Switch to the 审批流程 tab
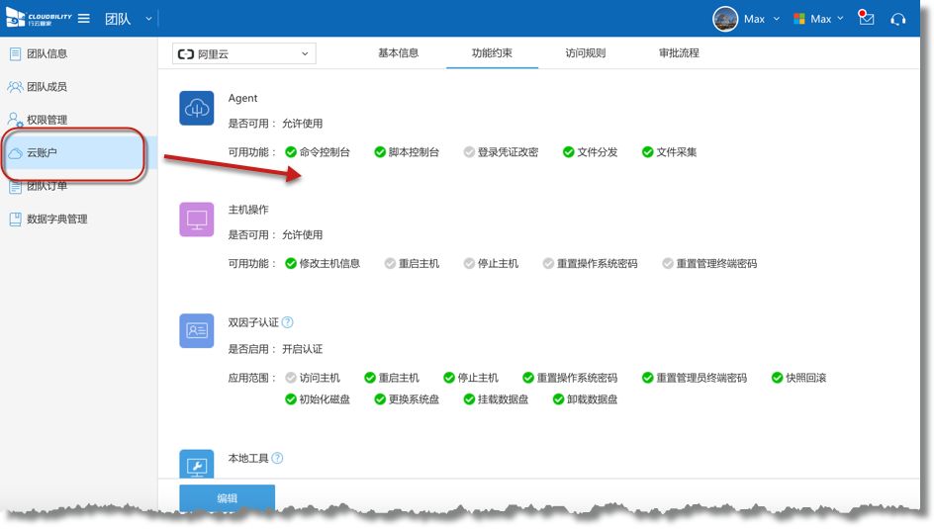Screen dimensions: 934x529 679,53
